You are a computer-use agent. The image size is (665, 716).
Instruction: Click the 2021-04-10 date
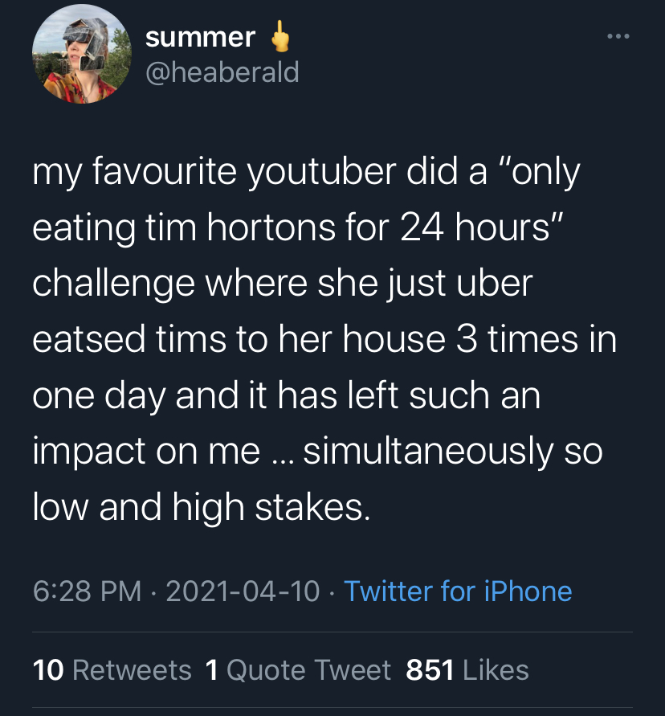tap(243, 591)
